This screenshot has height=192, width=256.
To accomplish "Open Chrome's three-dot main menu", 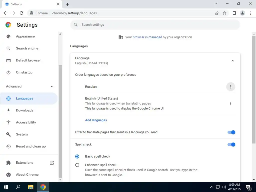I will (x=250, y=13).
